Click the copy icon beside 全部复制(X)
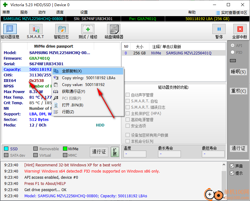Image resolution: width=250 pixels, height=201 pixels. point(56,71)
